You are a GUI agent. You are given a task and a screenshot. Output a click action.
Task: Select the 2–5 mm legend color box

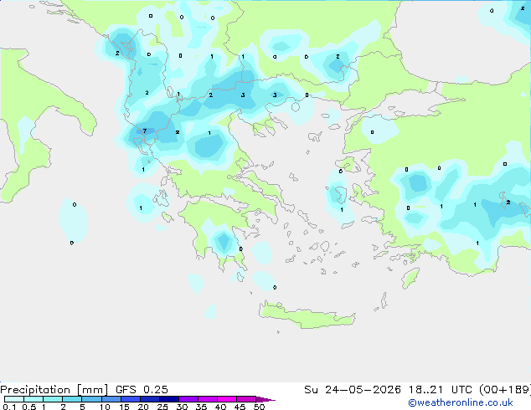(72, 399)
